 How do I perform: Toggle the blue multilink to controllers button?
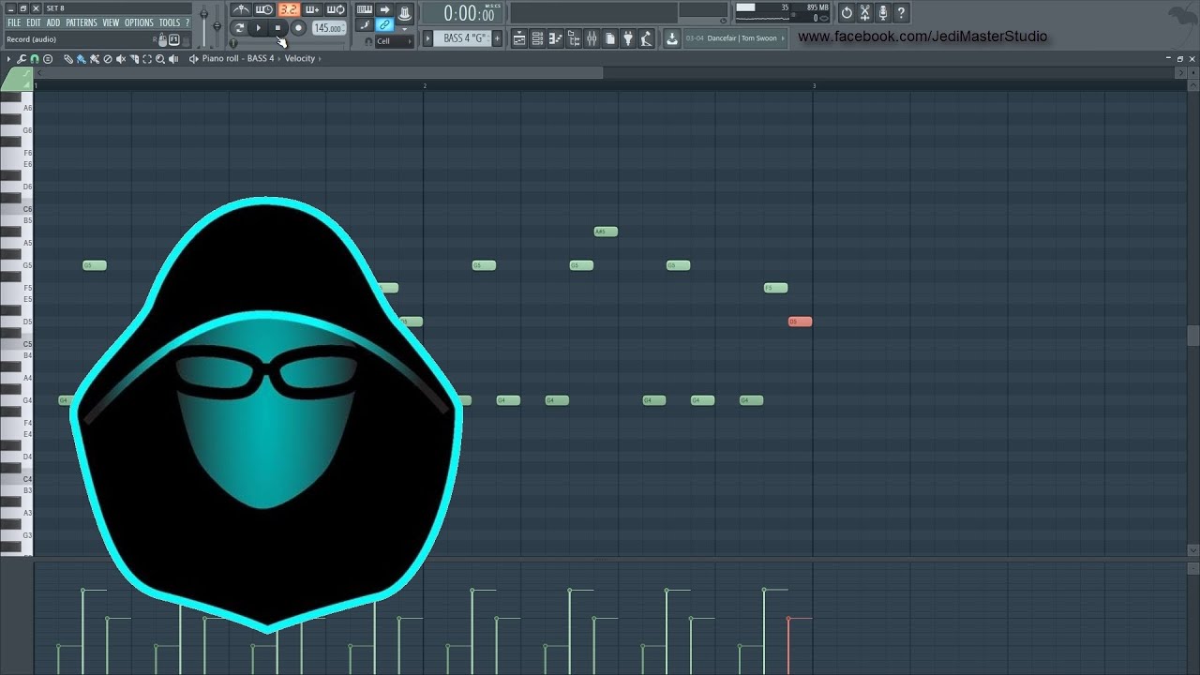[384, 24]
